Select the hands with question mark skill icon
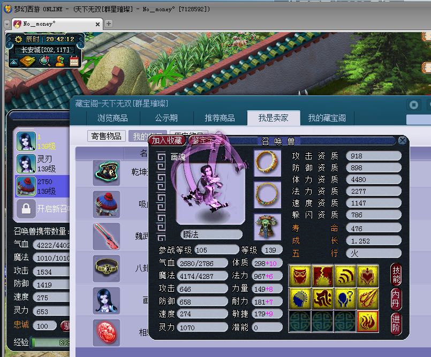 (x=345, y=299)
